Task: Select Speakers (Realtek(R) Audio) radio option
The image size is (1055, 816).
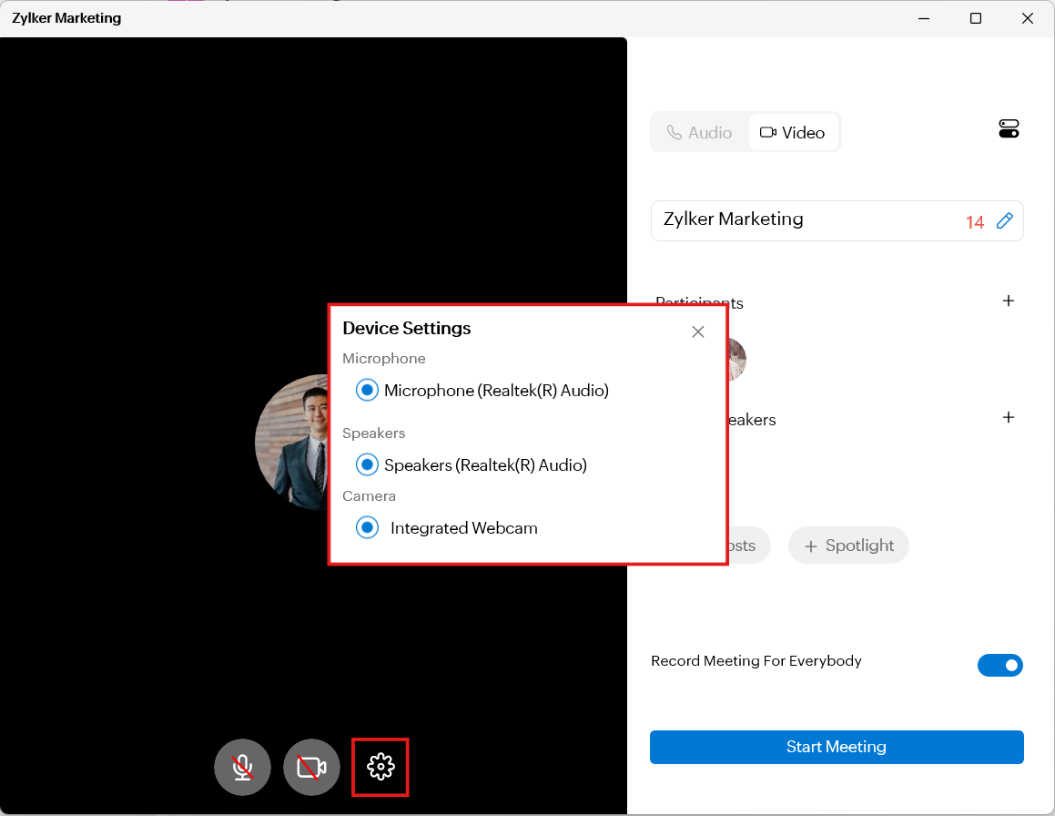Action: pyautogui.click(x=367, y=464)
